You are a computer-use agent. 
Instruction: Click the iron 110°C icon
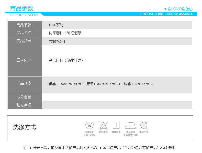click(x=130, y=126)
